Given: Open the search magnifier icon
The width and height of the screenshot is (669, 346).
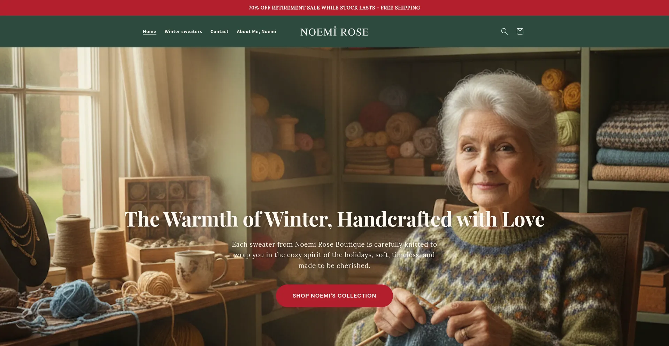Looking at the screenshot, I should click(x=504, y=31).
